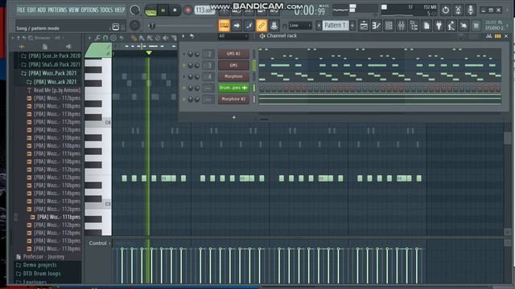The width and height of the screenshot is (515, 289).
Task: Click the main volume knob
Action: pyautogui.click(x=134, y=10)
